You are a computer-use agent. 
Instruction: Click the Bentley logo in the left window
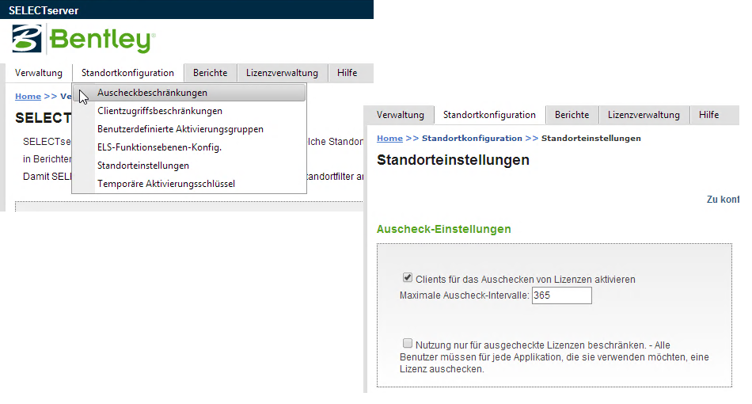tap(83, 39)
